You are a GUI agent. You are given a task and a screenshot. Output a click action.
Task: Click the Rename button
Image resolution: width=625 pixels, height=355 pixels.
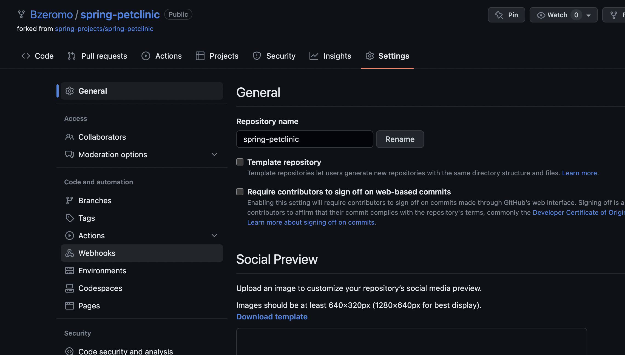click(400, 139)
